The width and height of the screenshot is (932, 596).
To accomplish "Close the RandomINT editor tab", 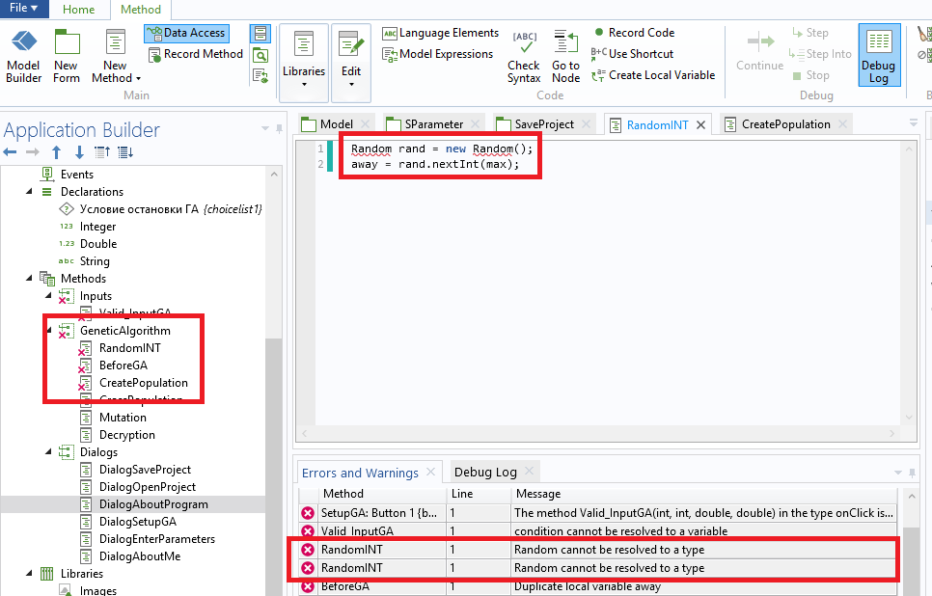I will point(701,124).
